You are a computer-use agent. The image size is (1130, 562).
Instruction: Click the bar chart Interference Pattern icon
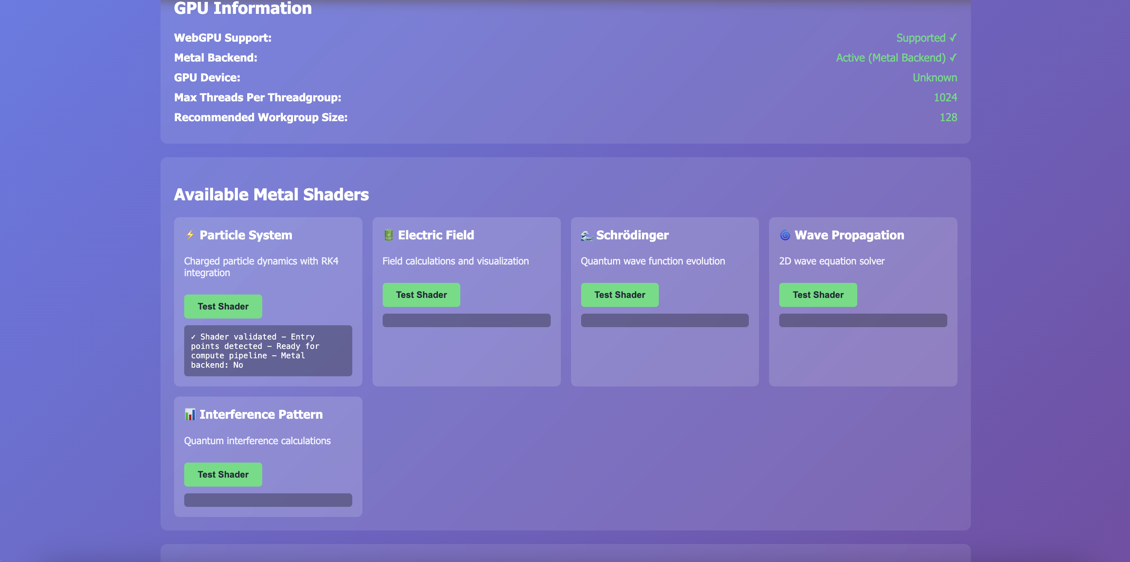[x=190, y=415]
